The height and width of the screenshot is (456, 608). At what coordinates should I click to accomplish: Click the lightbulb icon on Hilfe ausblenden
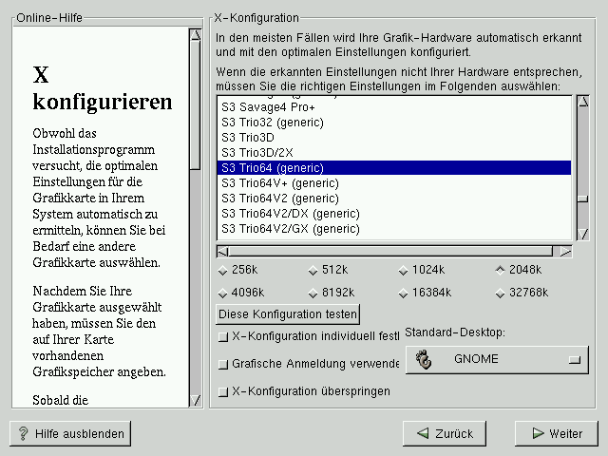point(23,433)
